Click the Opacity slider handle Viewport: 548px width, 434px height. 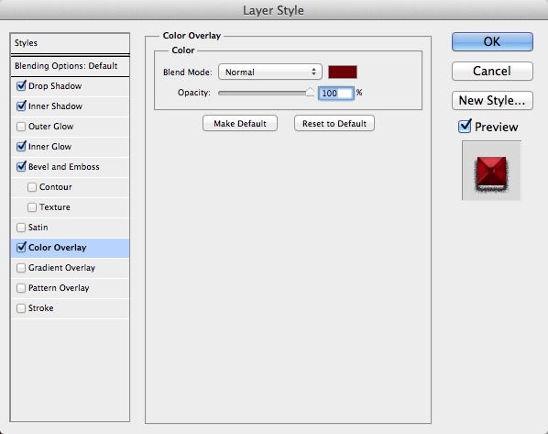(x=310, y=92)
